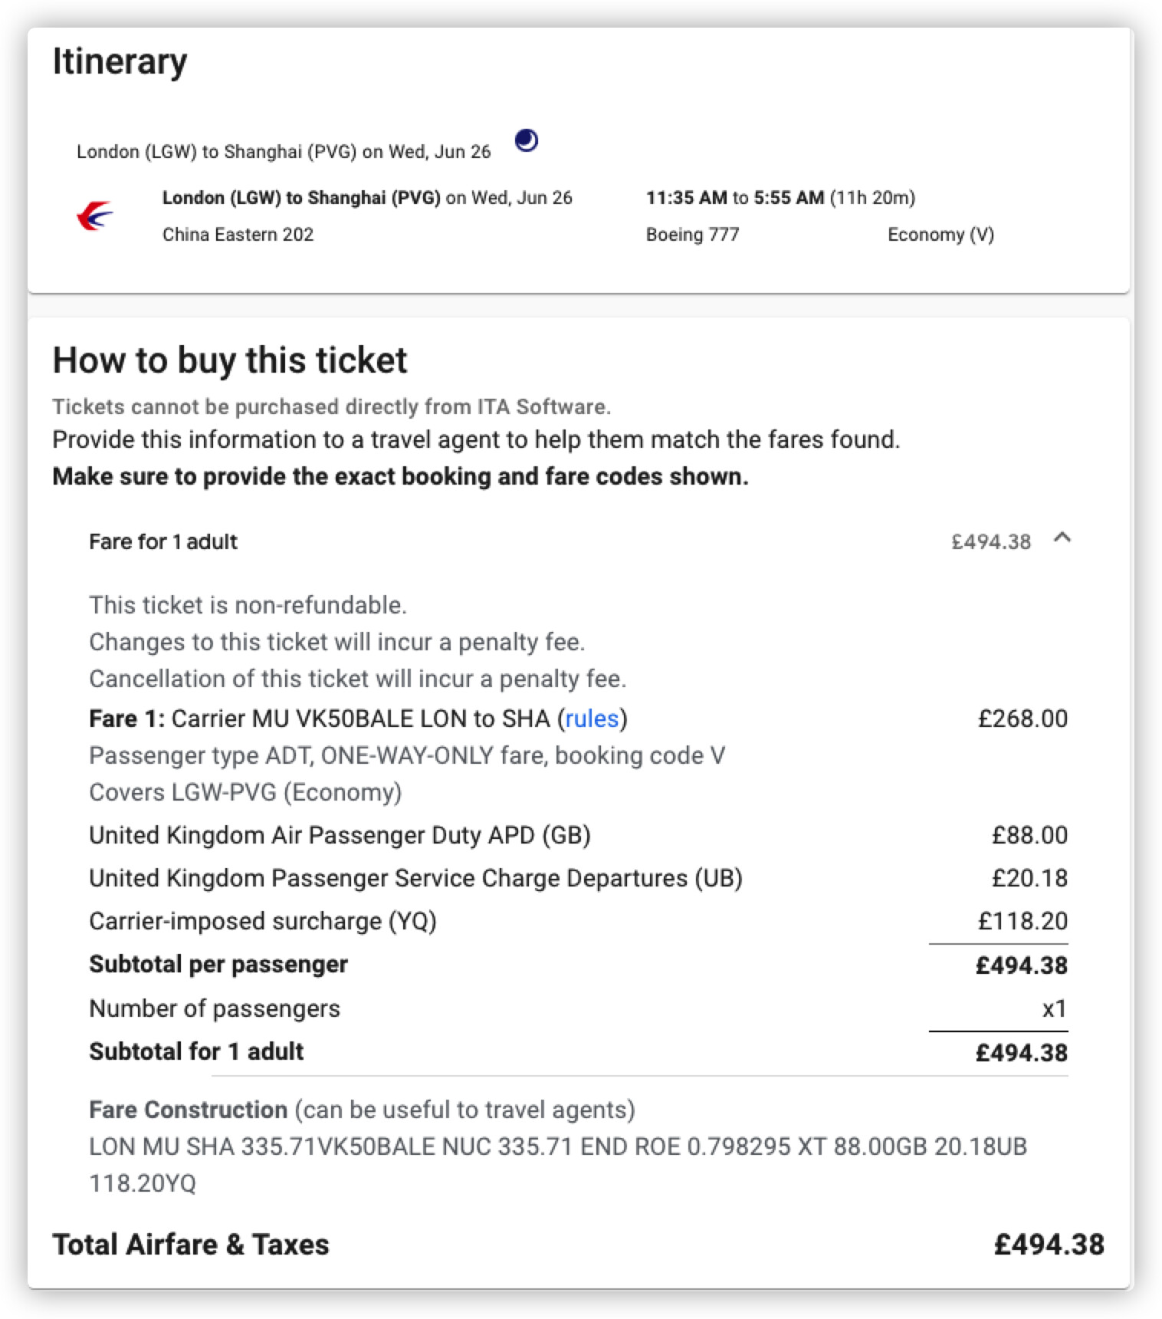Click the 'How to buy this ticket' heading
This screenshot has width=1162, height=1319.
pos(230,360)
